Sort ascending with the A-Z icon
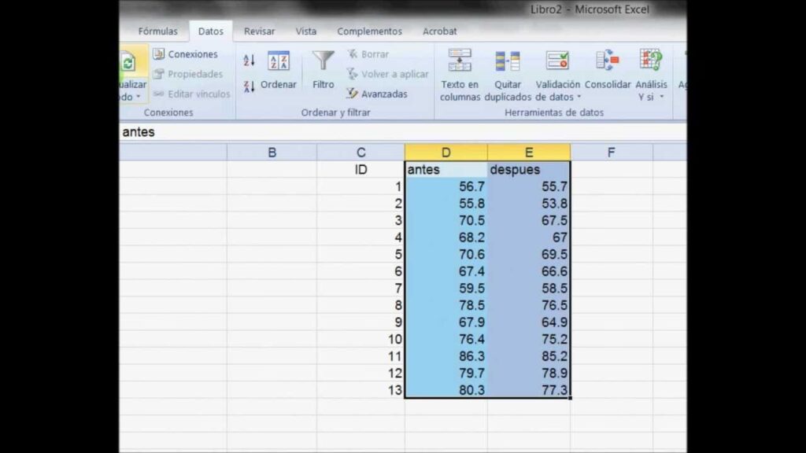This screenshot has height=453, width=806. tap(249, 61)
